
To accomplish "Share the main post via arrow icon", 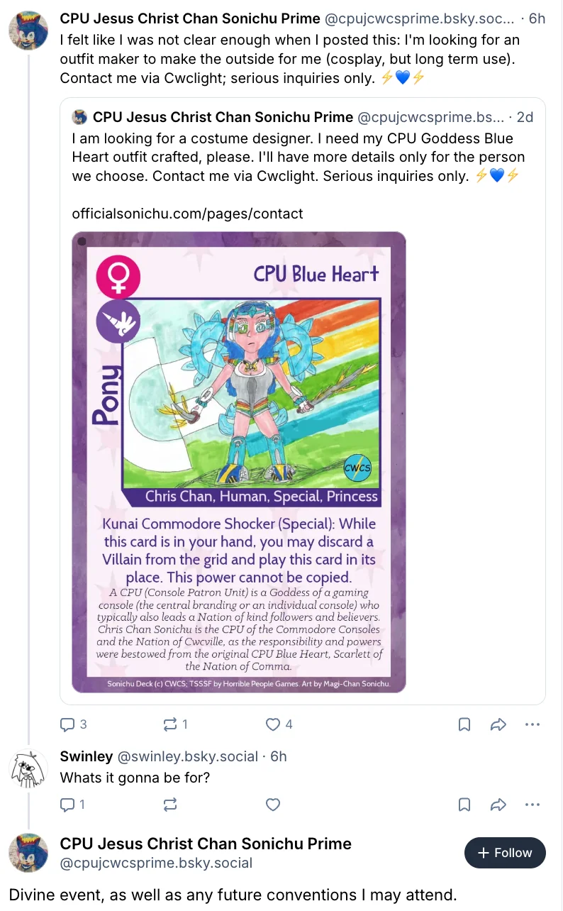I will pyautogui.click(x=498, y=724).
